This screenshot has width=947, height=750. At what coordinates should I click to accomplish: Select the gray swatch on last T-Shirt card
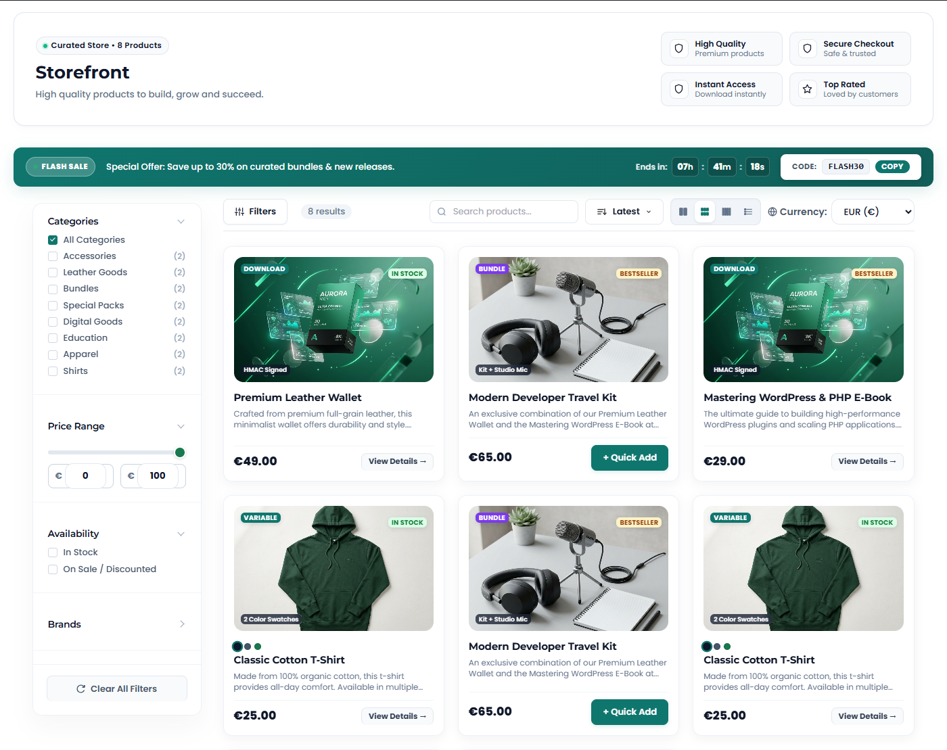(717, 647)
